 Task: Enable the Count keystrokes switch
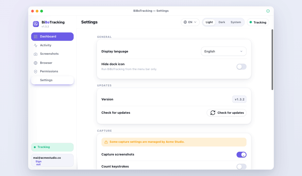click(x=242, y=167)
